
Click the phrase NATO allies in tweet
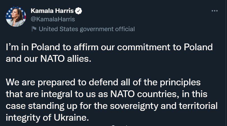[x=66, y=59]
